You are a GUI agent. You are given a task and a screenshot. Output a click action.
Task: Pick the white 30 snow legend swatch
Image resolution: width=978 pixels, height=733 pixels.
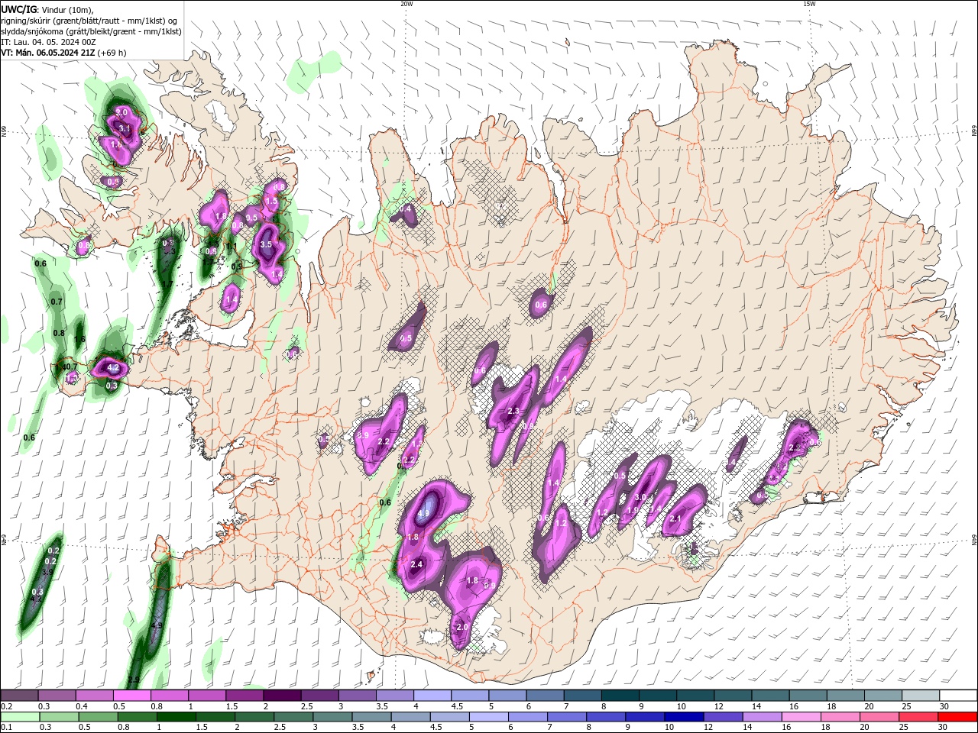958,696
